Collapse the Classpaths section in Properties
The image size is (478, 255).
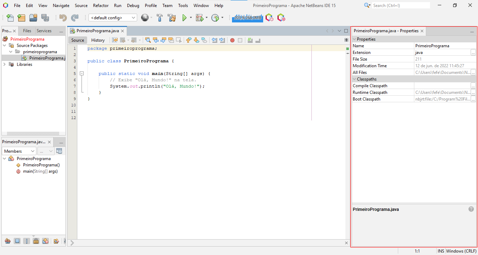point(354,79)
